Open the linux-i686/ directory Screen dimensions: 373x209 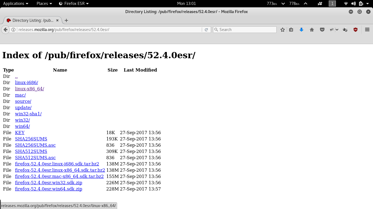[x=26, y=82]
